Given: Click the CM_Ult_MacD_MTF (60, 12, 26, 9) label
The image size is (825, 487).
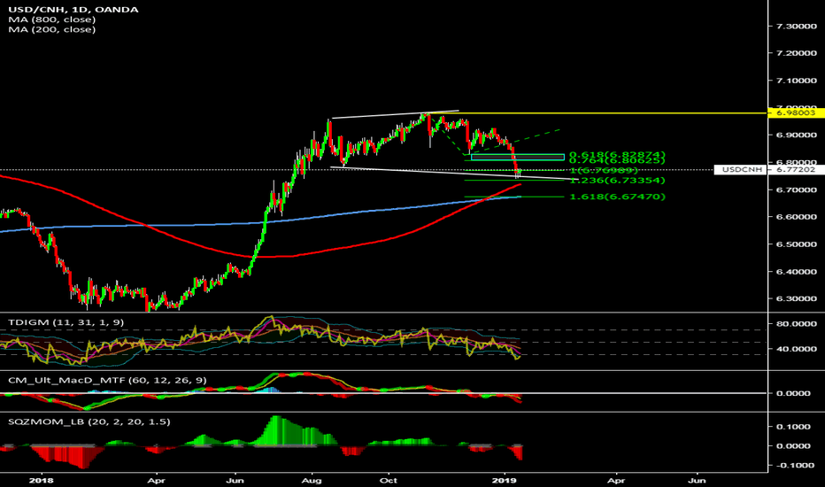Looking at the screenshot, I should point(107,380).
